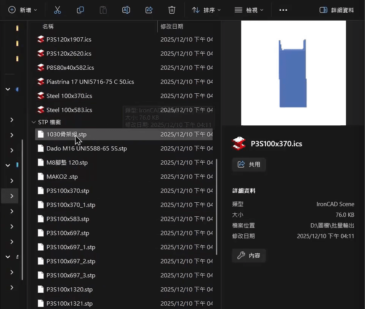Click the Share icon in the toolbar
This screenshot has height=309, width=365.
149,10
